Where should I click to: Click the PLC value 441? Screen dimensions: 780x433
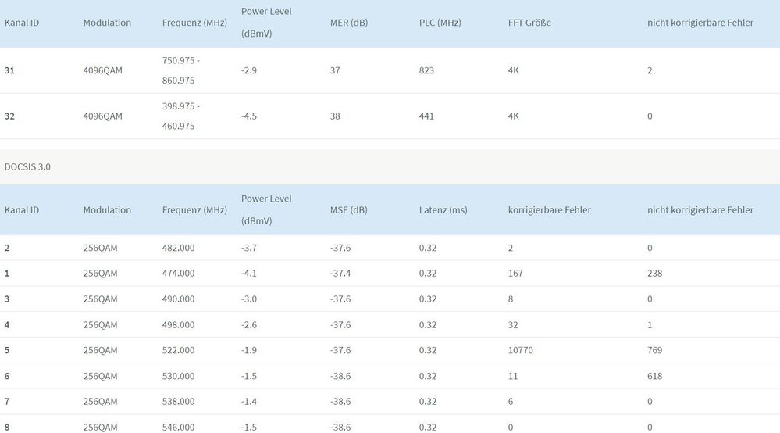[x=426, y=116]
